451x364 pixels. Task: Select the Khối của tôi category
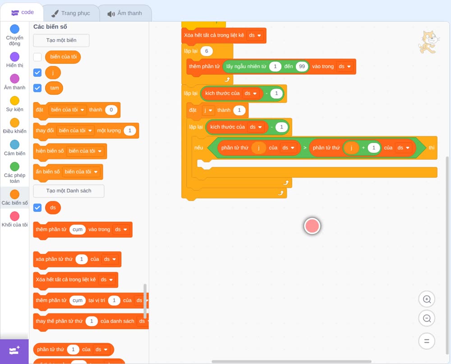pyautogui.click(x=15, y=219)
